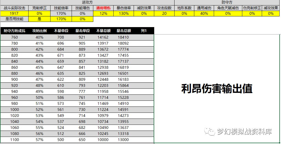Select the 170% cell in the 是否用技能 row

[61, 19]
